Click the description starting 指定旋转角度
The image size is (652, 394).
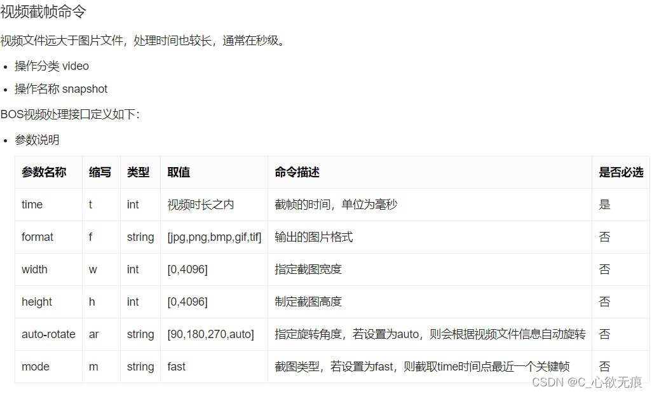(x=430, y=334)
